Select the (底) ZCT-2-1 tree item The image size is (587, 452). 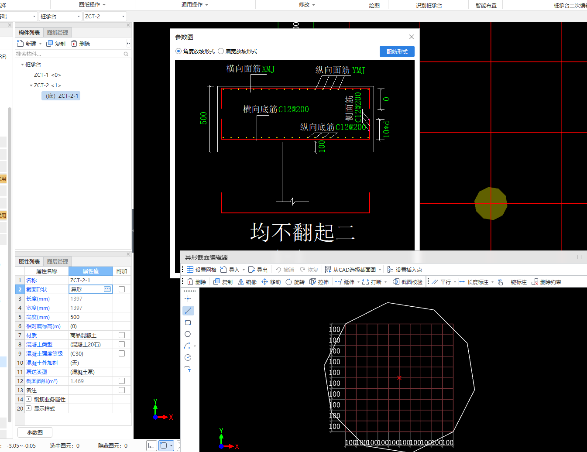pos(61,96)
